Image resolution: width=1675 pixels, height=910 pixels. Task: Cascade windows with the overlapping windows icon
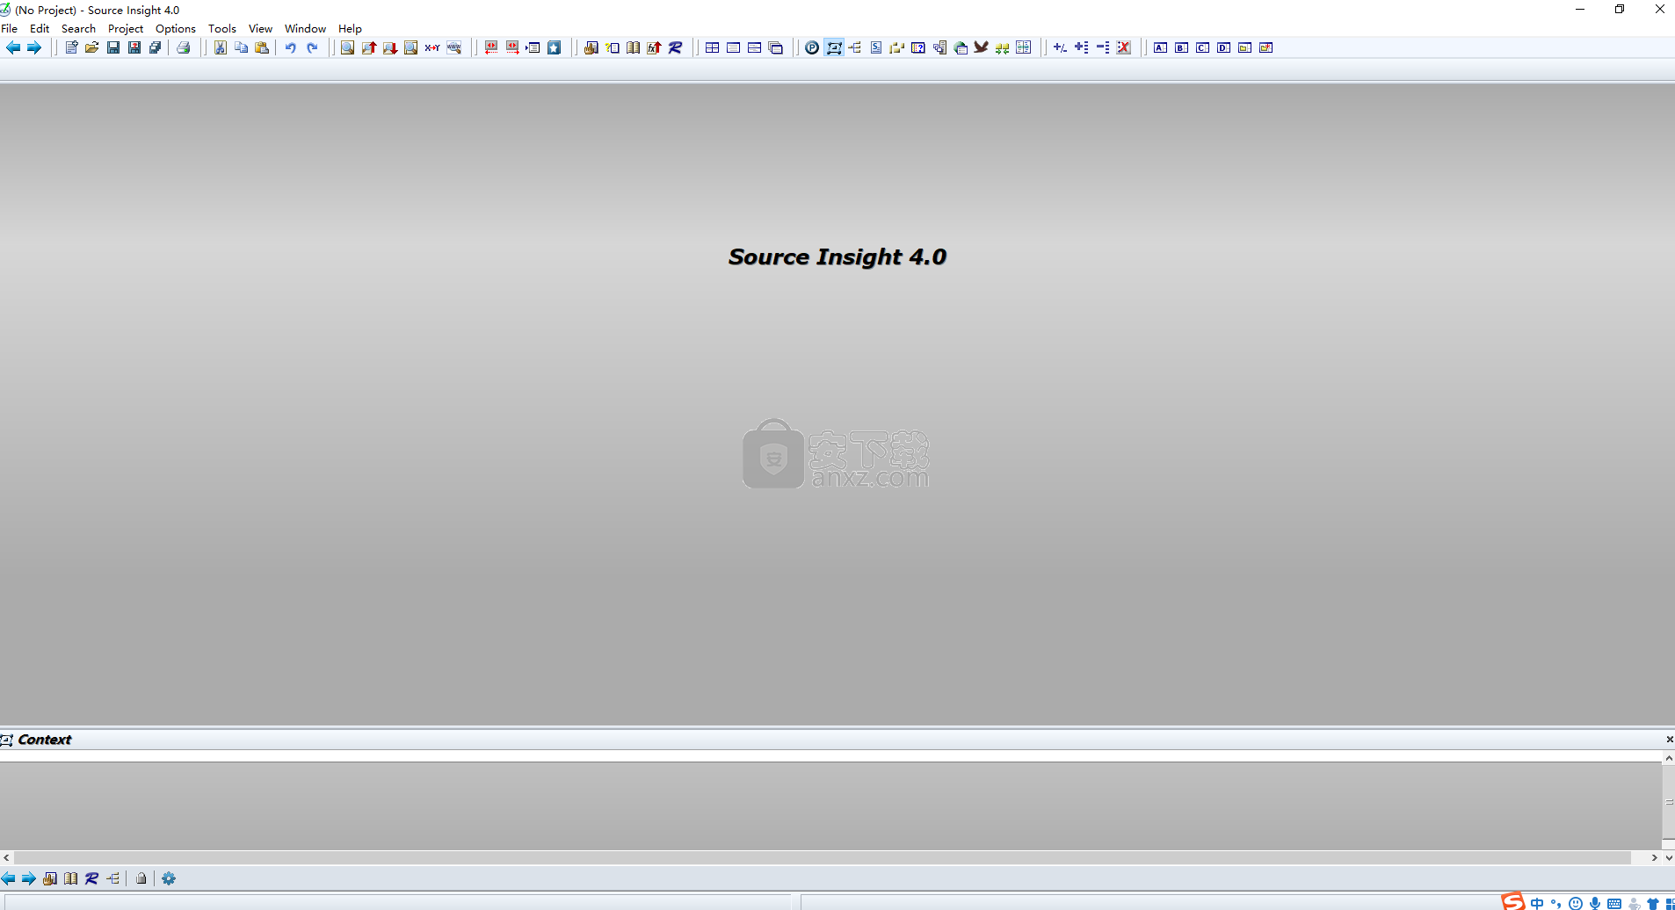(x=776, y=47)
